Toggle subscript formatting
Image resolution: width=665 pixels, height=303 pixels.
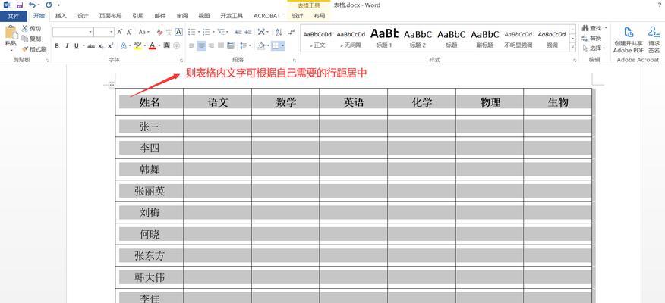100,45
